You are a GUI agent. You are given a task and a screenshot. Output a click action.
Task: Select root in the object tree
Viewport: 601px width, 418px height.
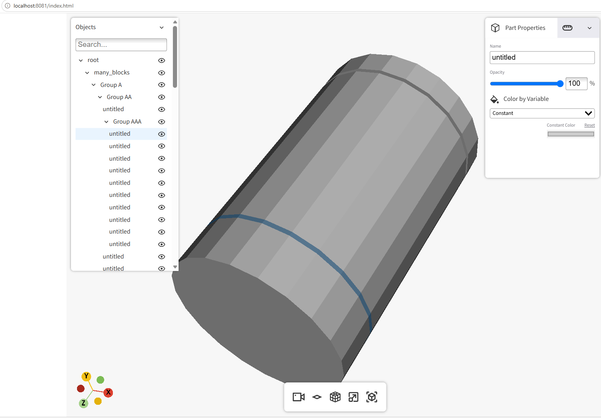pos(93,60)
